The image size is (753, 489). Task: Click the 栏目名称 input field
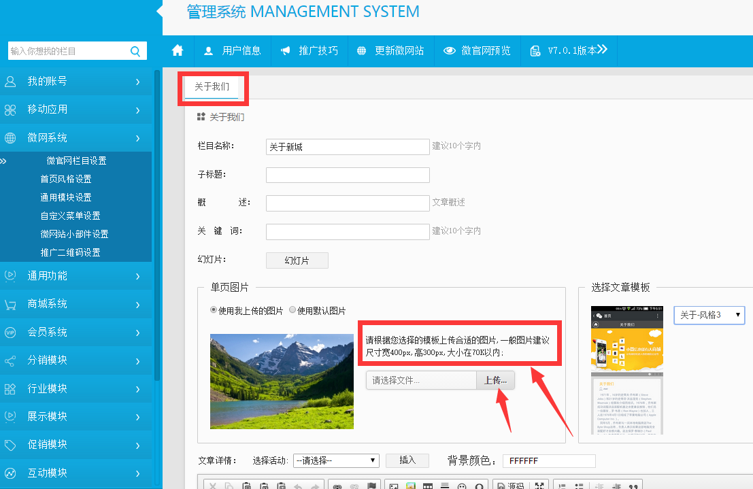click(347, 147)
